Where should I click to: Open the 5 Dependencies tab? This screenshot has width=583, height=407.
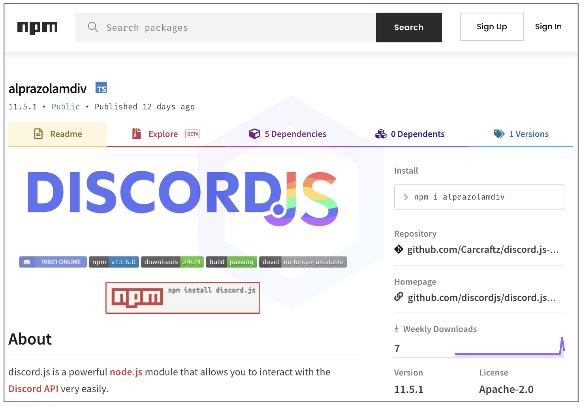pyautogui.click(x=288, y=134)
